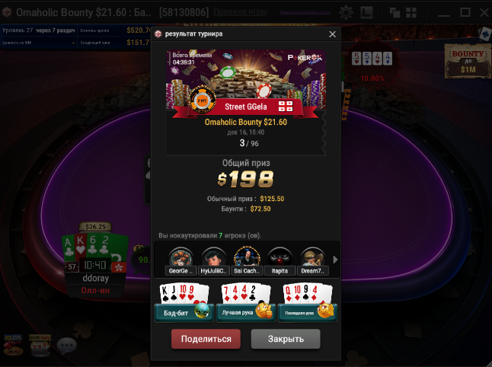Click the ddoray player name plate
Viewport: 492px width, 367px height.
click(95, 278)
